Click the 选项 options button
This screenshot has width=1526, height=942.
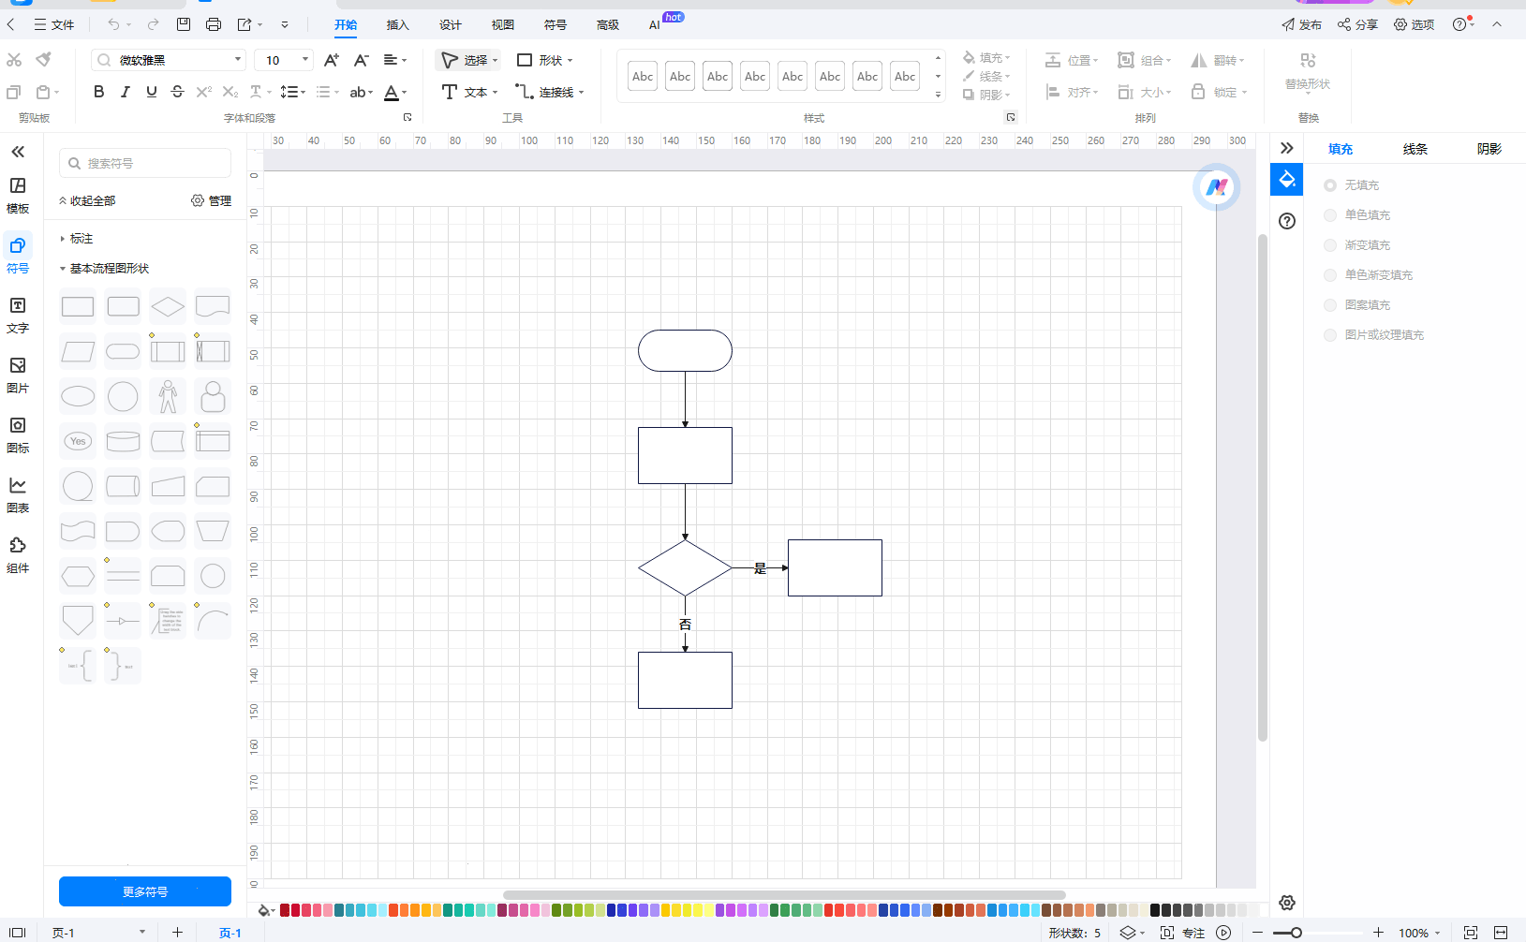click(x=1414, y=24)
